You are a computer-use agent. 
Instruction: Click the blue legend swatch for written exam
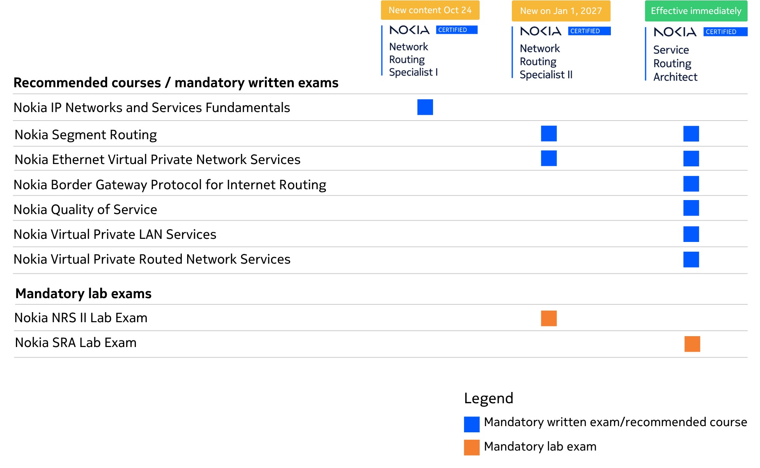tap(471, 424)
